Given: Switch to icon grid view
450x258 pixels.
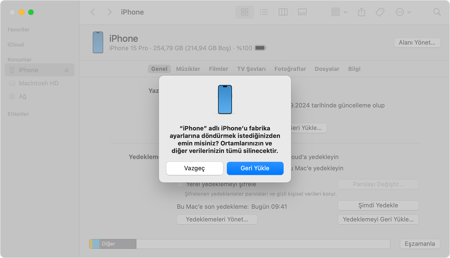Looking at the screenshot, I should pos(245,12).
